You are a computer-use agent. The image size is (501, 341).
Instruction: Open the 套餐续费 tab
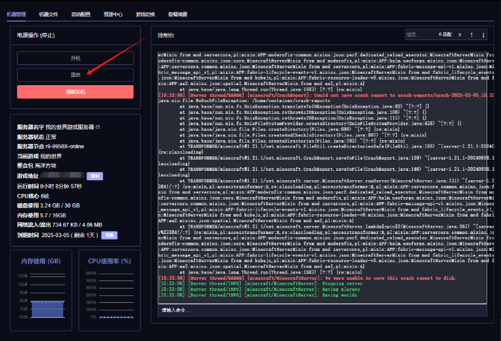click(178, 13)
